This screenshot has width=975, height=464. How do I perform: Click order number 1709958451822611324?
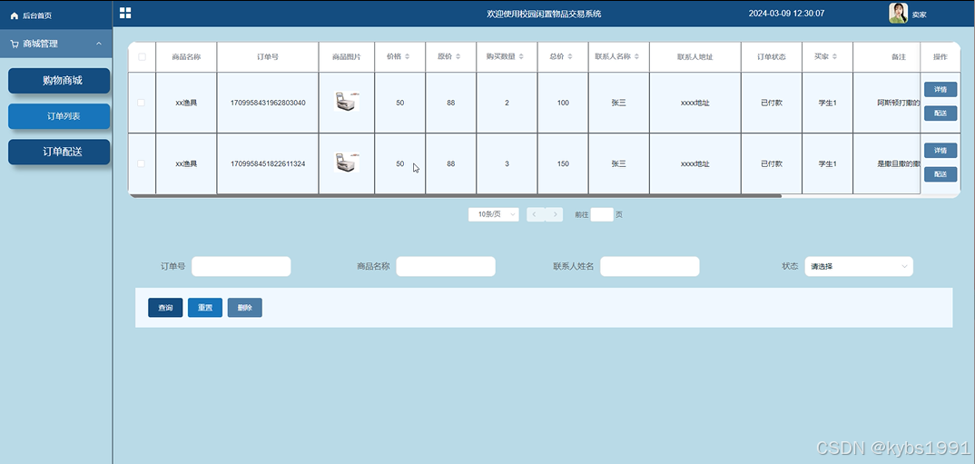(x=268, y=163)
